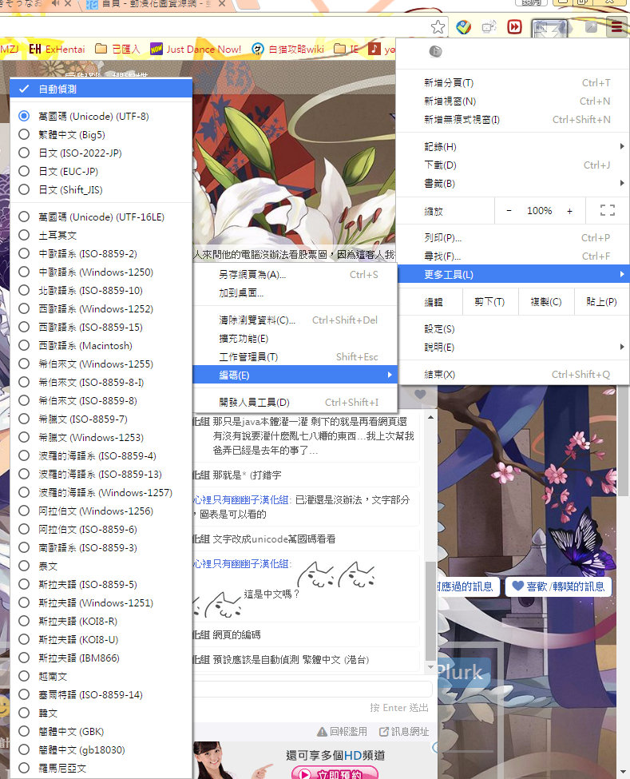This screenshot has width=630, height=779.
Task: Click chat panel scrollbar up arrow
Action: [x=430, y=418]
